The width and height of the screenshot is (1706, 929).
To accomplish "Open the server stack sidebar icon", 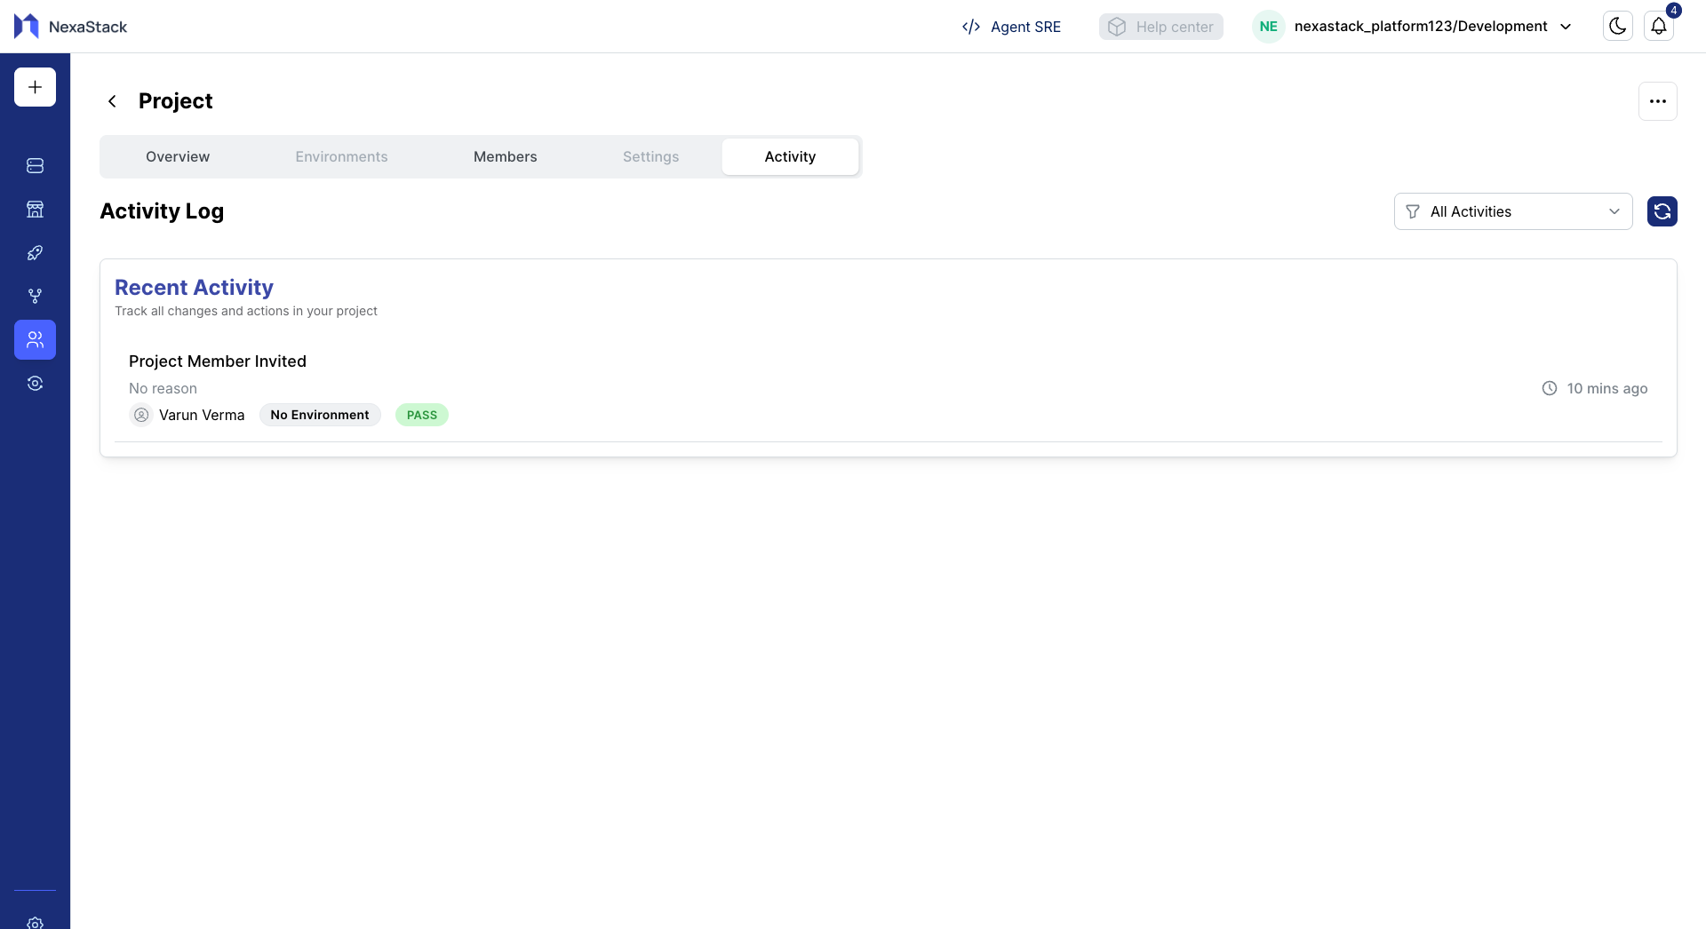I will tap(35, 166).
